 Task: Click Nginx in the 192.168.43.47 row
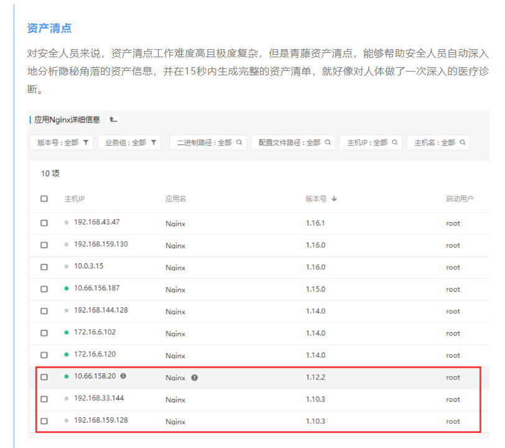pos(175,223)
